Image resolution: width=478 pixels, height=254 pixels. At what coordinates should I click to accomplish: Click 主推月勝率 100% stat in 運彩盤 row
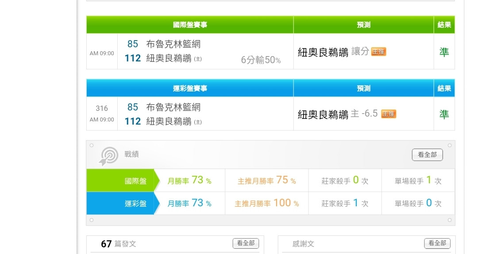tap(266, 204)
